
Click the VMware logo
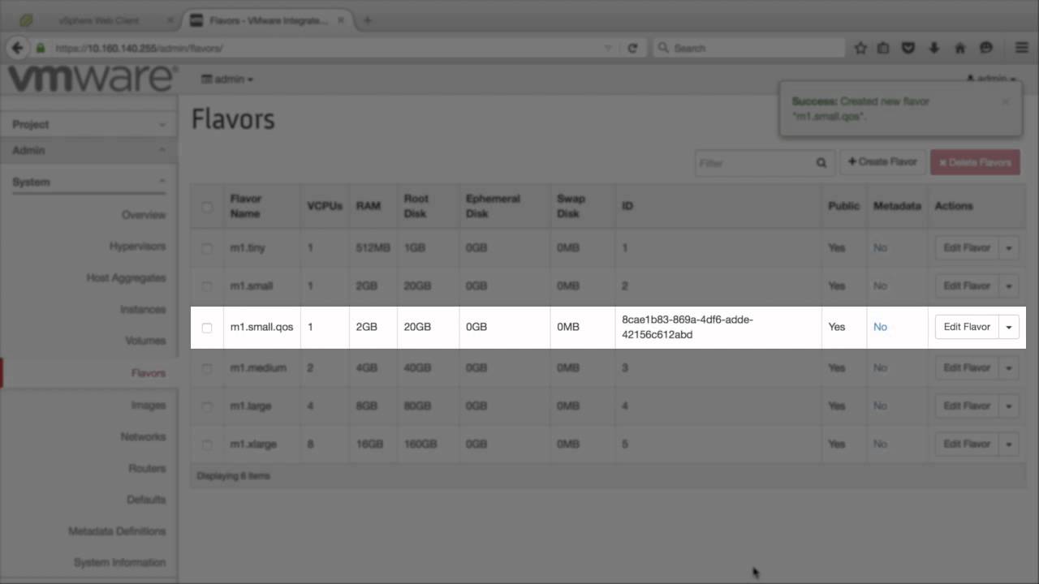tap(93, 79)
